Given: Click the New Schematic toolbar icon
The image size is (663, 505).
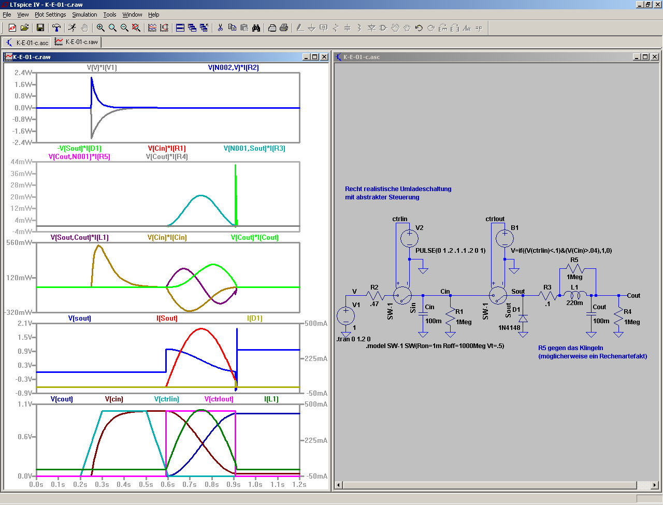Looking at the screenshot, I should (x=12, y=28).
